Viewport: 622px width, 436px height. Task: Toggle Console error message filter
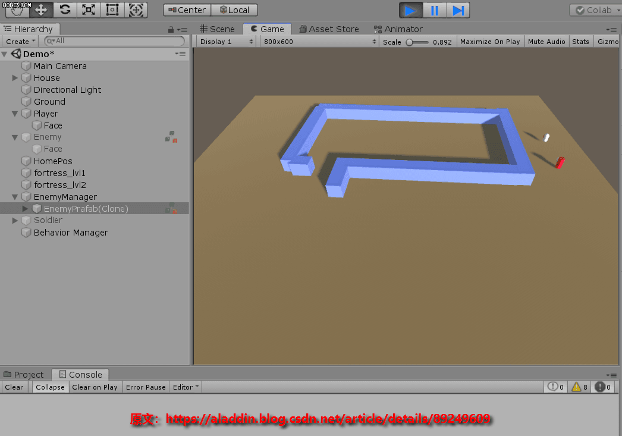(603, 387)
